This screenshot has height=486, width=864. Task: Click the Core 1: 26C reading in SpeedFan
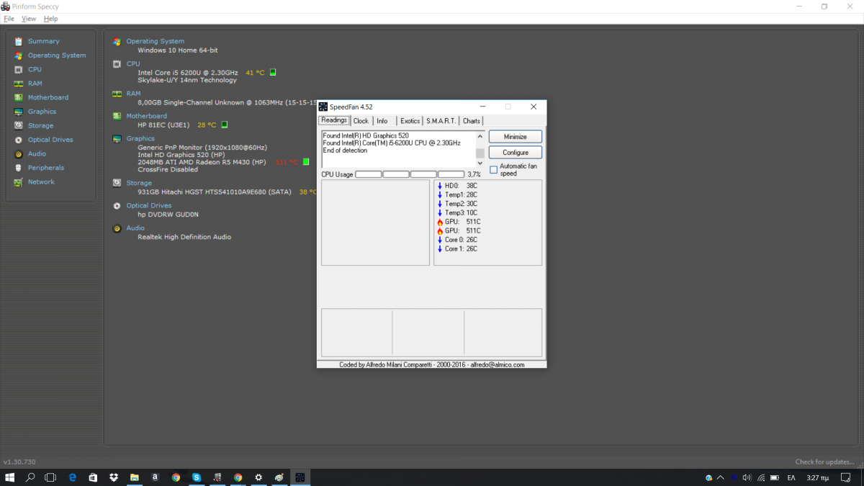tap(457, 248)
